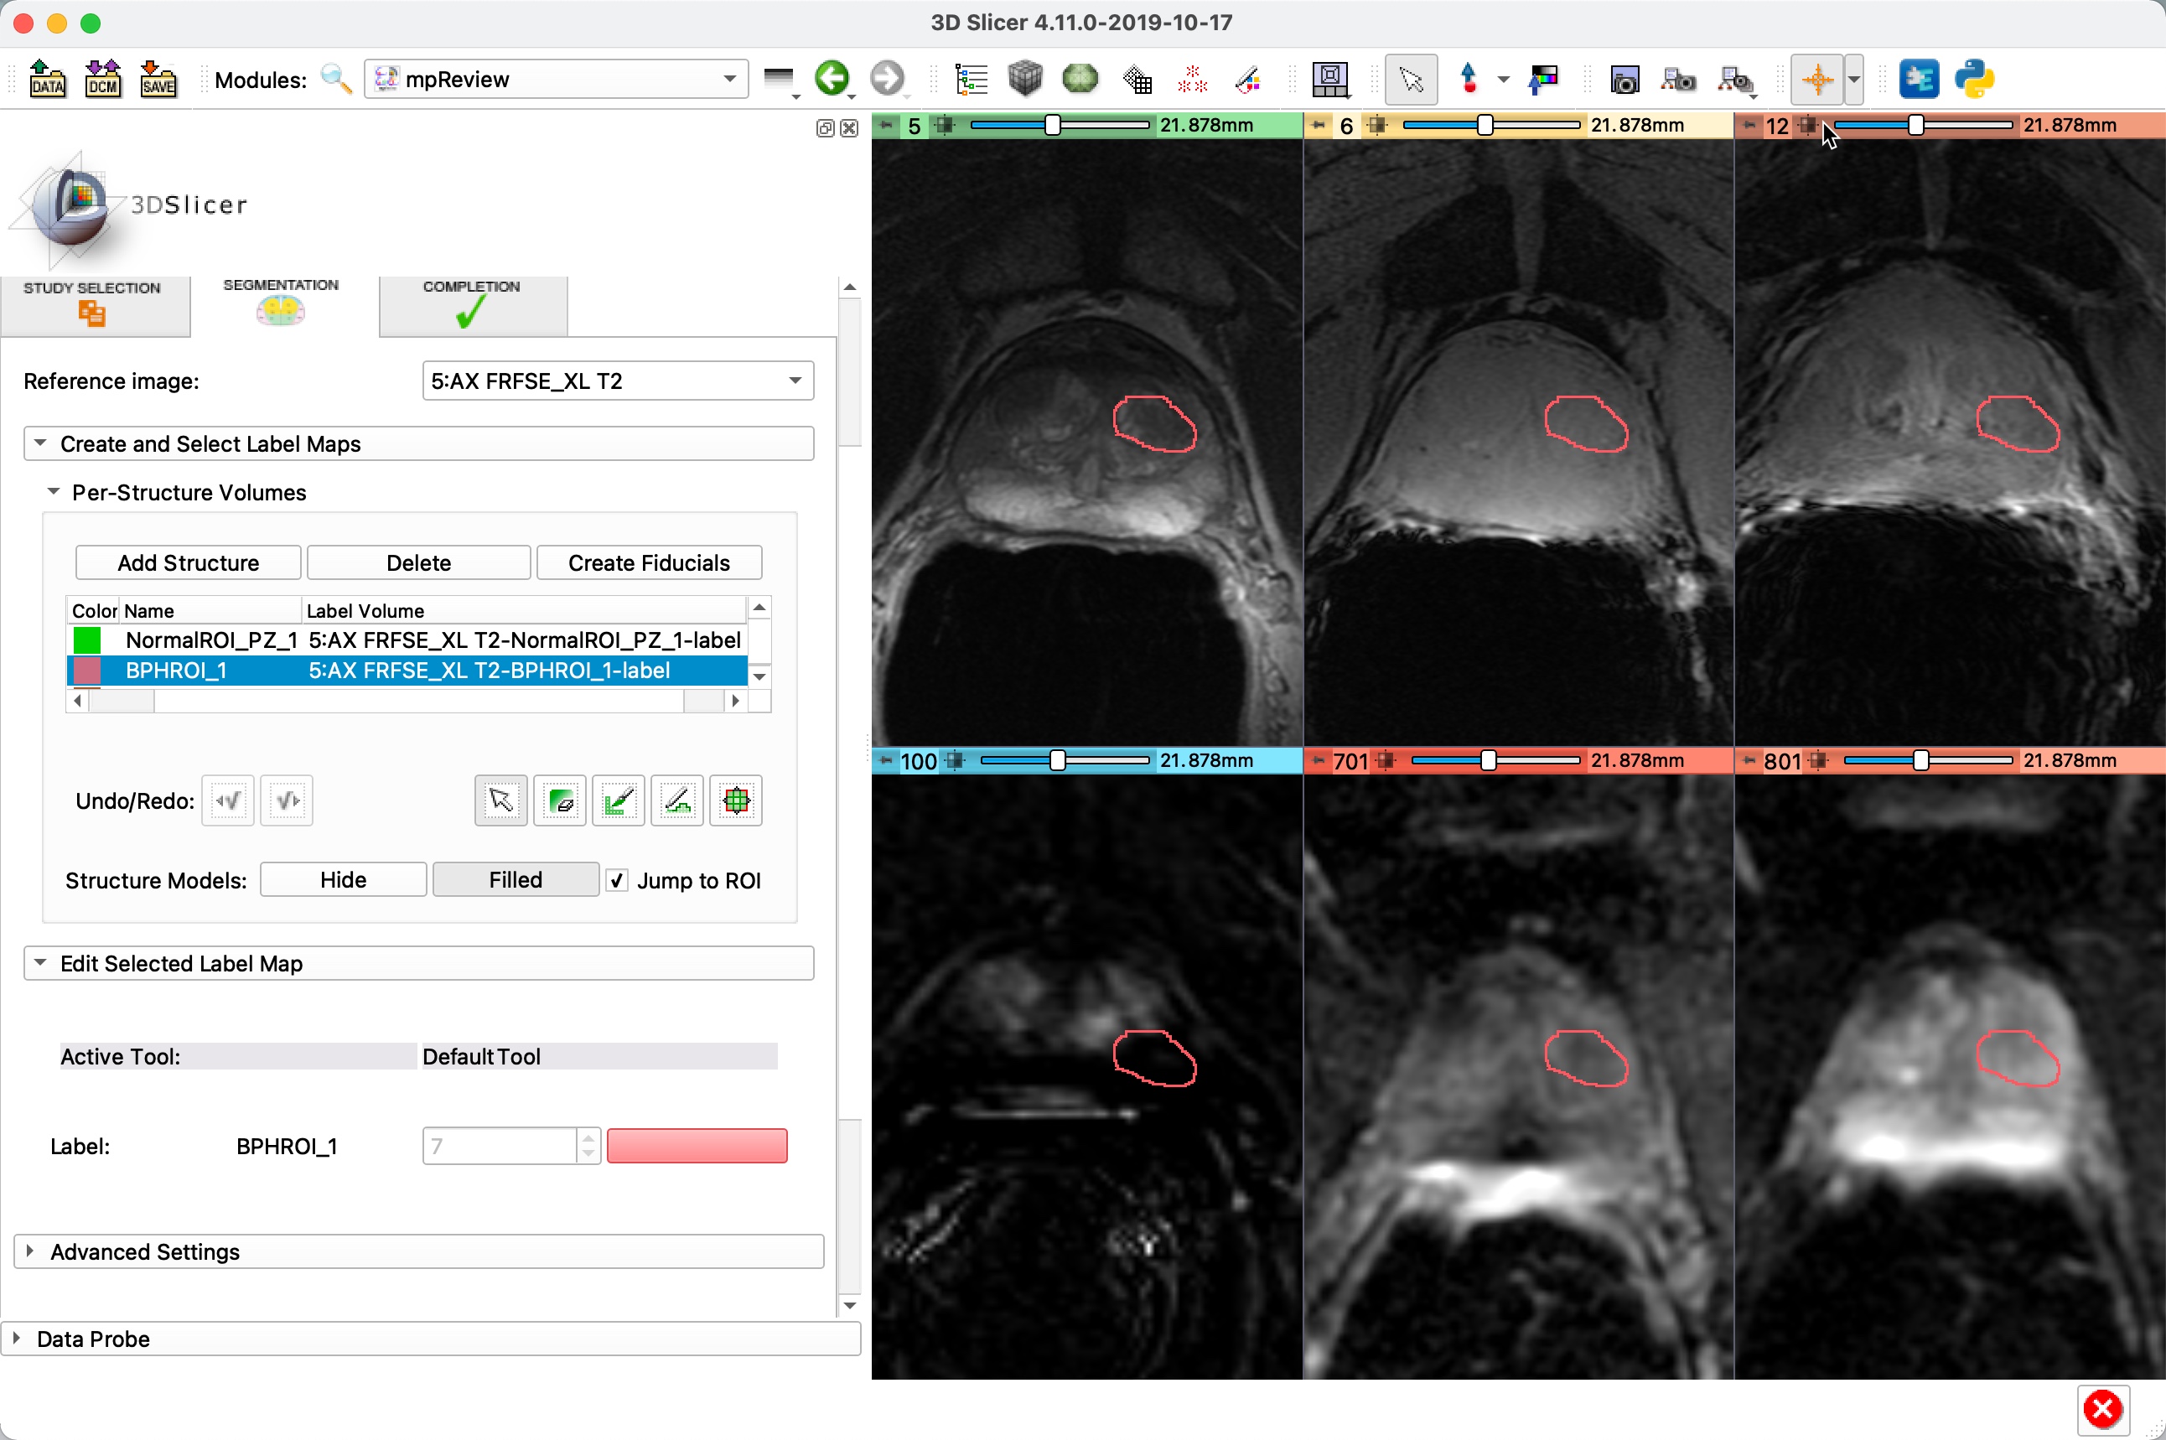Click the Load DICOM (DCM) toolbar icon
Image resolution: width=2166 pixels, height=1440 pixels.
[103, 79]
